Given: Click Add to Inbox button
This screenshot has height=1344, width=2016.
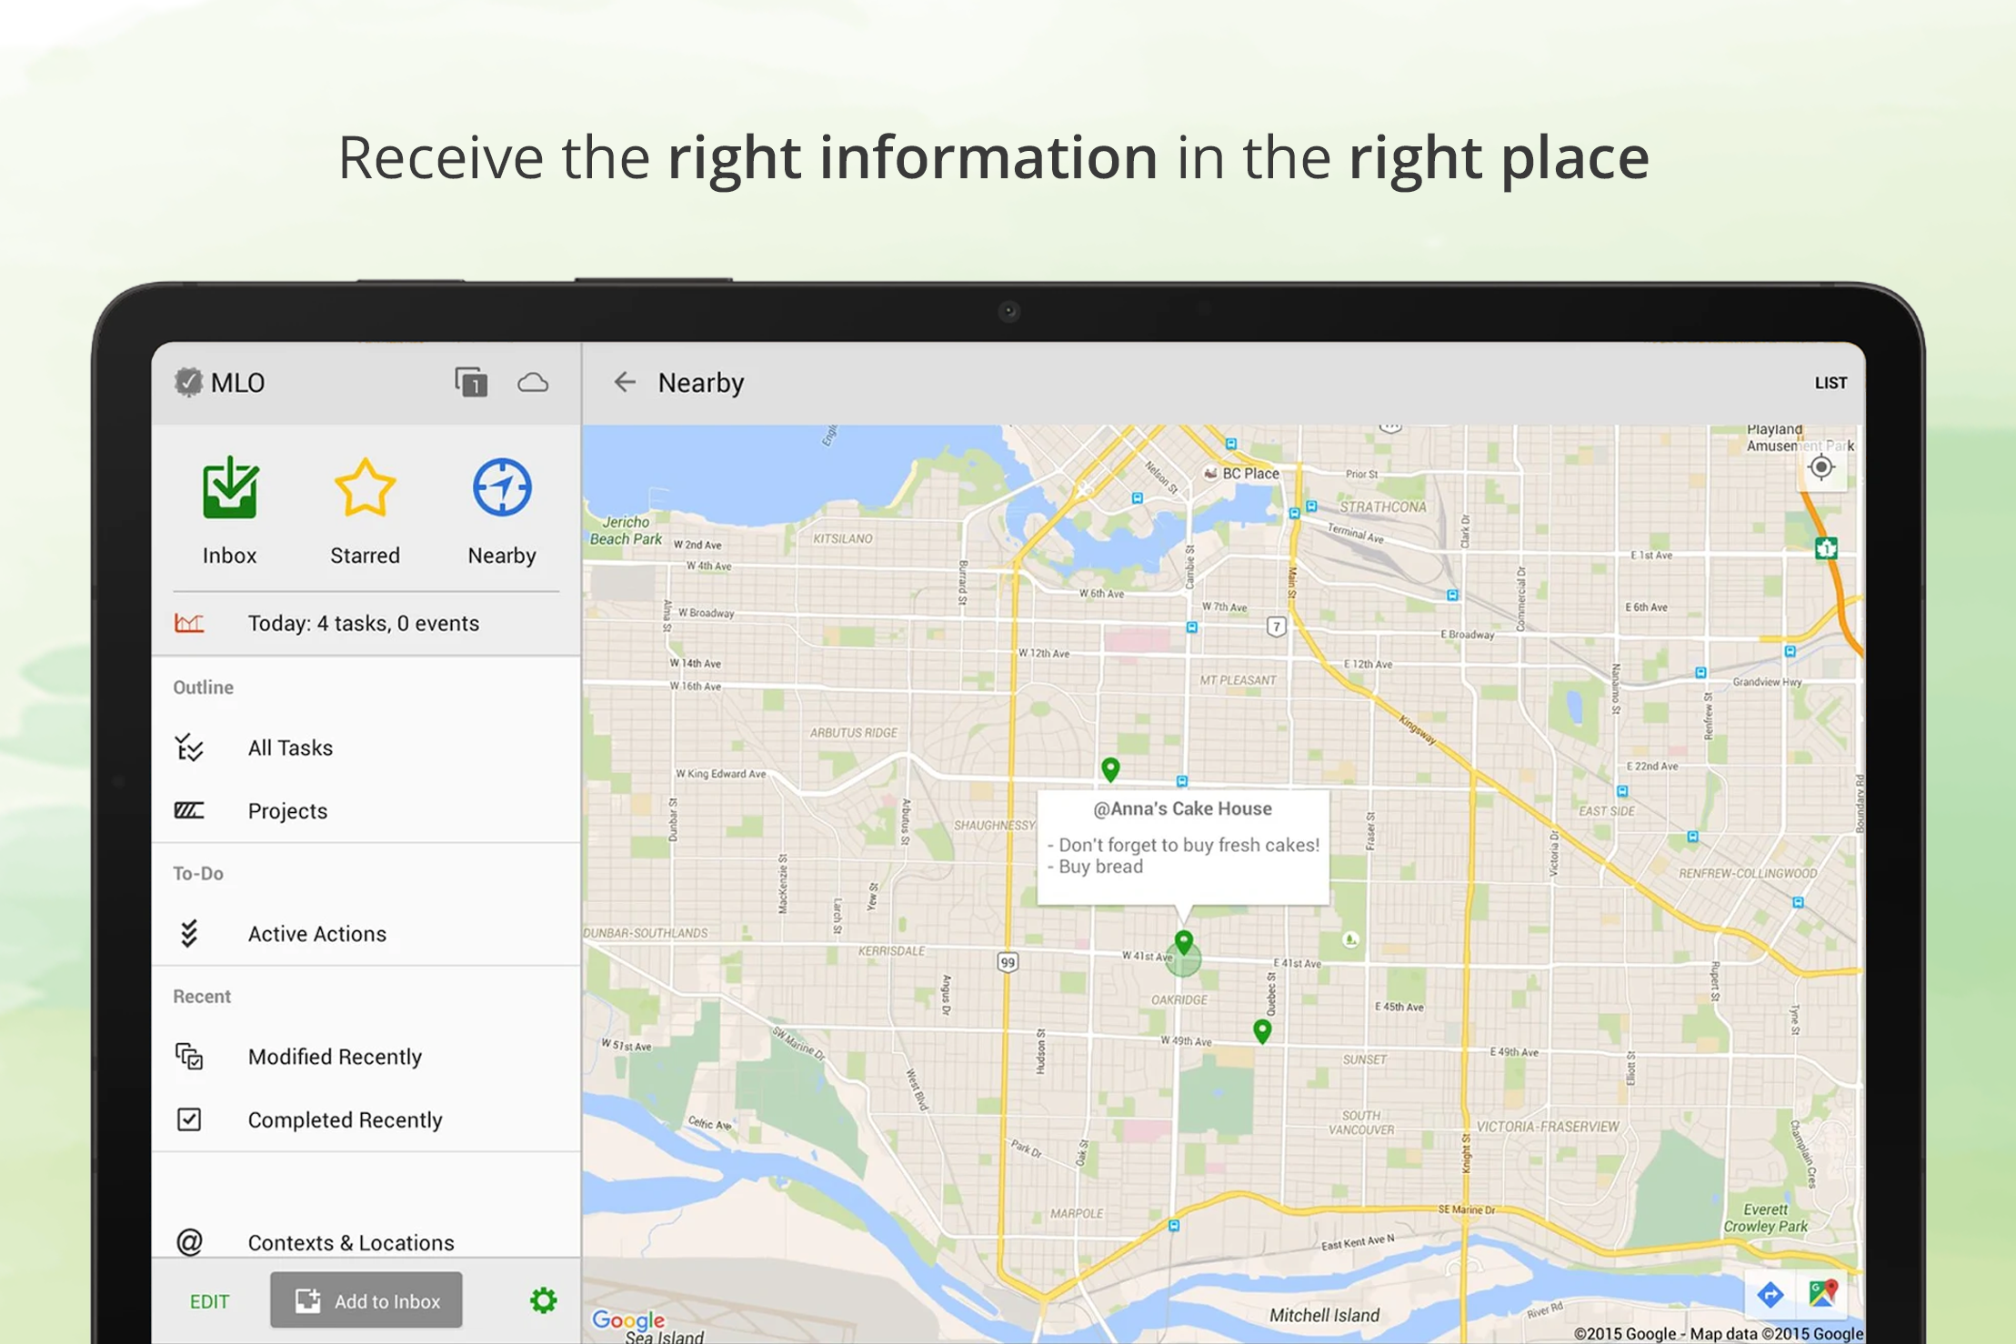Looking at the screenshot, I should tap(366, 1300).
